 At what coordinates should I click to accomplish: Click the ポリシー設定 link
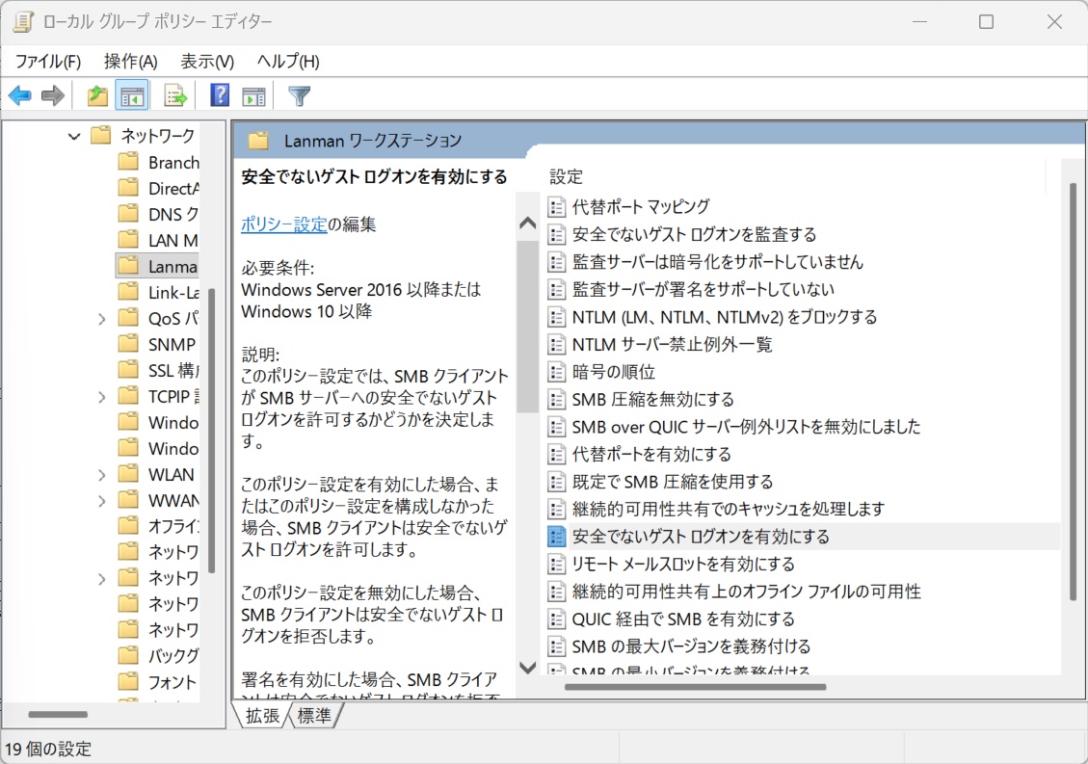[283, 224]
